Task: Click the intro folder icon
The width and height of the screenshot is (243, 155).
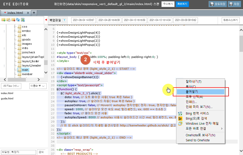Action: (x=19, y=48)
